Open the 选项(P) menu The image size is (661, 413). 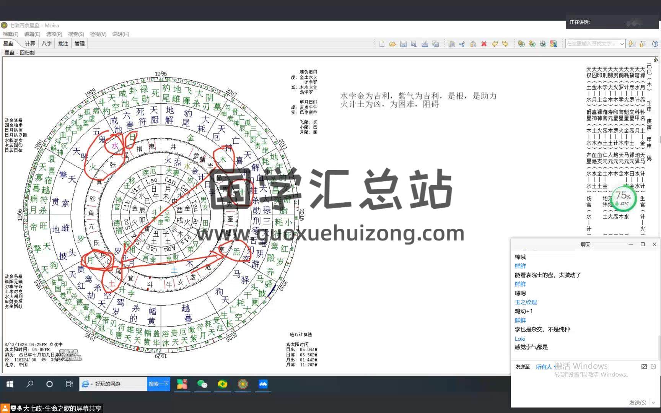pos(54,34)
